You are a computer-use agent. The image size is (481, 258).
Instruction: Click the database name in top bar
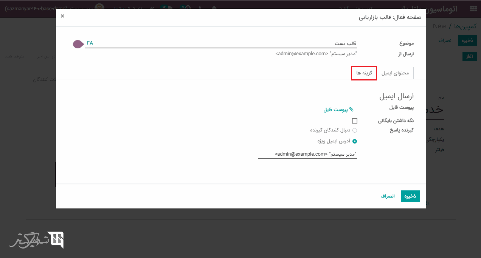click(36, 8)
